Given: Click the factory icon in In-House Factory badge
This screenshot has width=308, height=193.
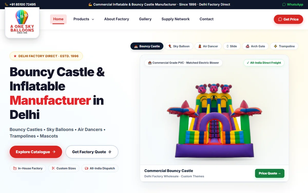Looking at the screenshot, I should 15,168.
